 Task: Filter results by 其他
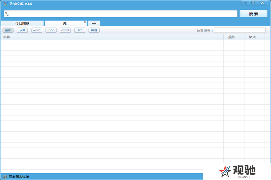(94, 30)
